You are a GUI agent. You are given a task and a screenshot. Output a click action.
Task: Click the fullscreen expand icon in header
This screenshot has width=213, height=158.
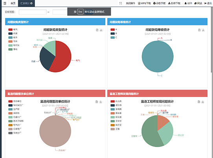[121, 3]
